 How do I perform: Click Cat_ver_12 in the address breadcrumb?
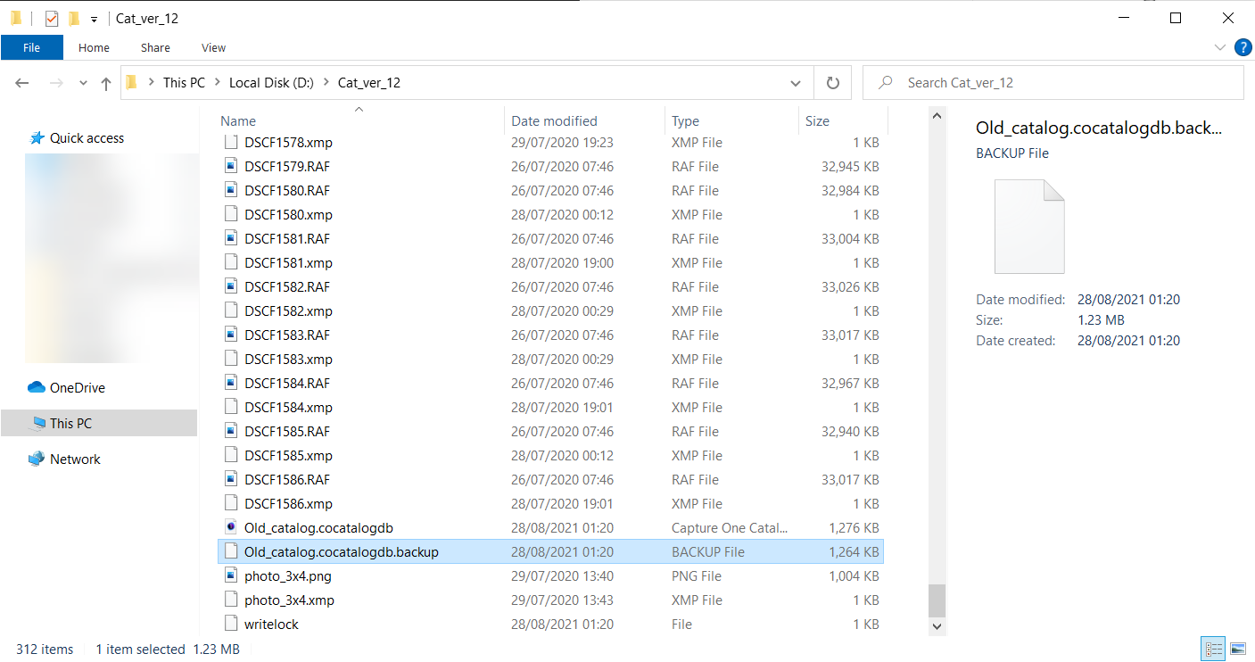tap(369, 83)
